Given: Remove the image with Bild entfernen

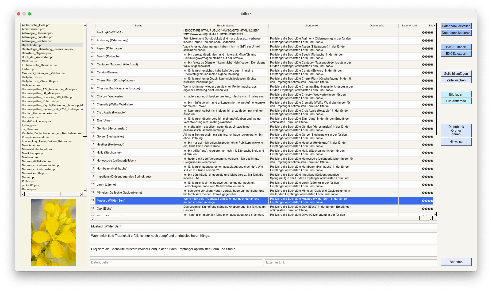Looking at the screenshot, I should pyautogui.click(x=456, y=101).
